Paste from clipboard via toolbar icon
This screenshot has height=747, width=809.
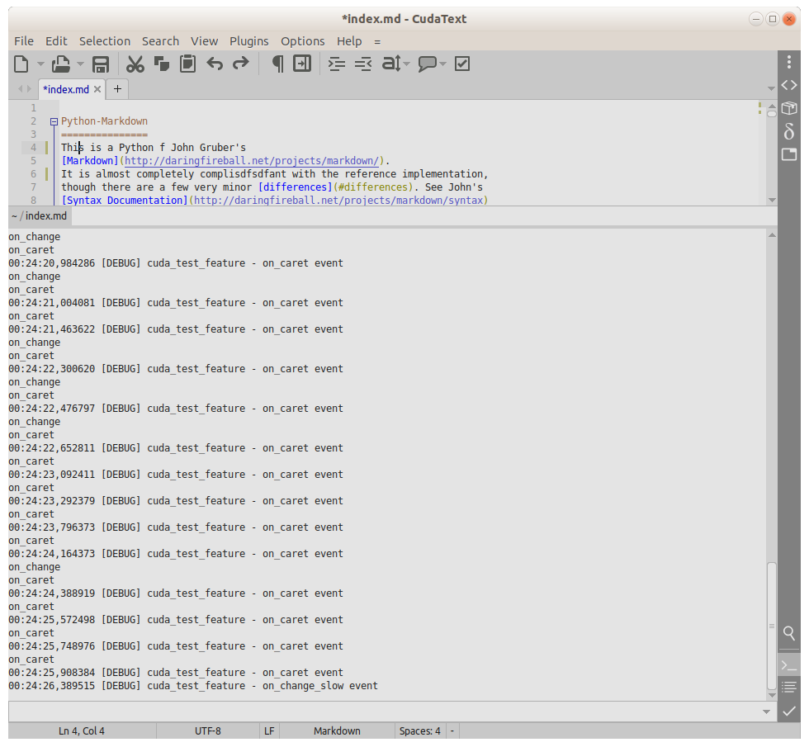187,64
